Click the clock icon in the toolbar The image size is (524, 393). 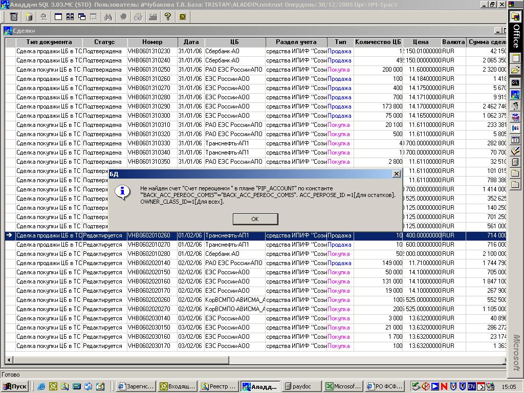[x=183, y=17]
